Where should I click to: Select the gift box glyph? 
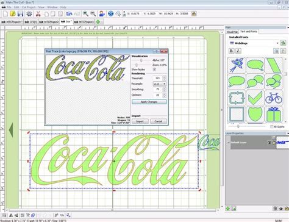coord(274,114)
